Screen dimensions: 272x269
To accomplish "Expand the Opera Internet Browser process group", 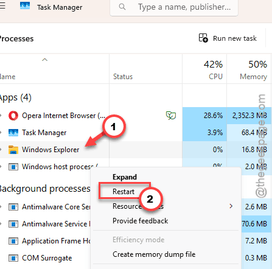I will [x=1, y=116].
